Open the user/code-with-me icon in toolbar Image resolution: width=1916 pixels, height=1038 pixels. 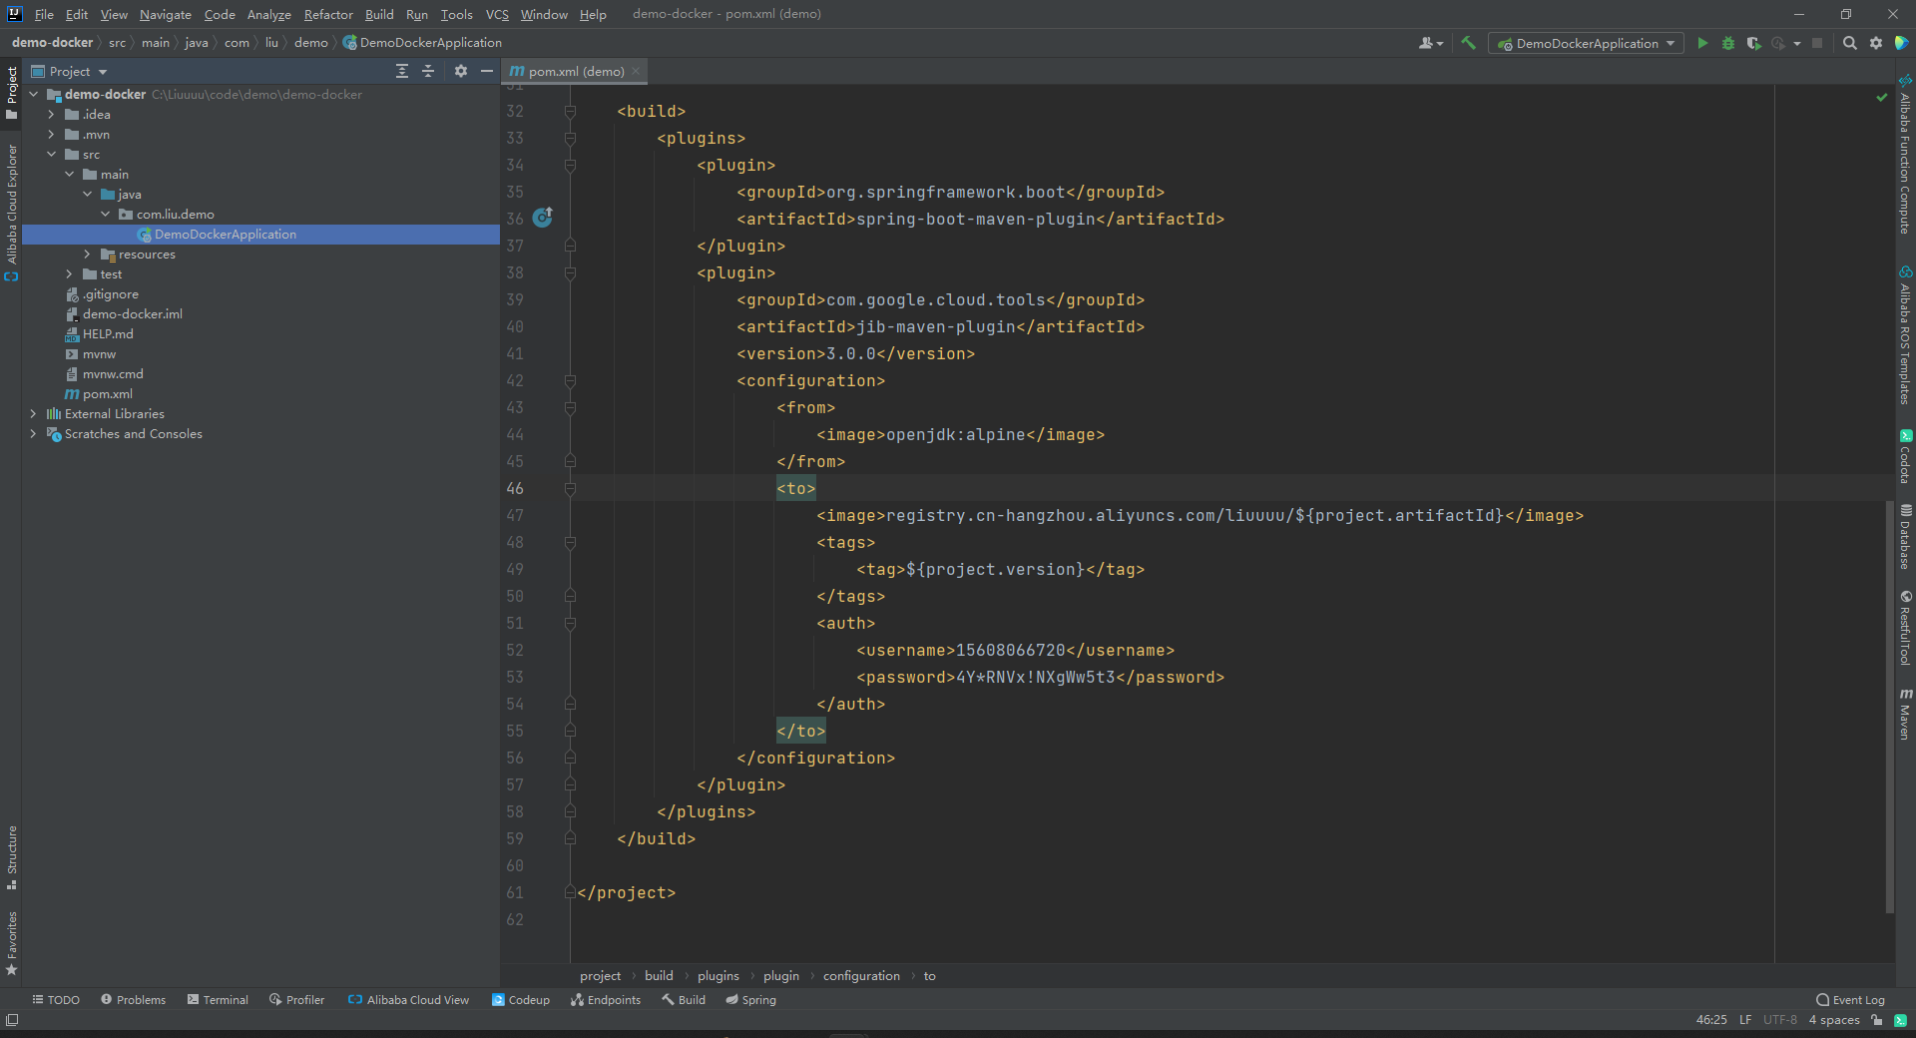point(1430,43)
